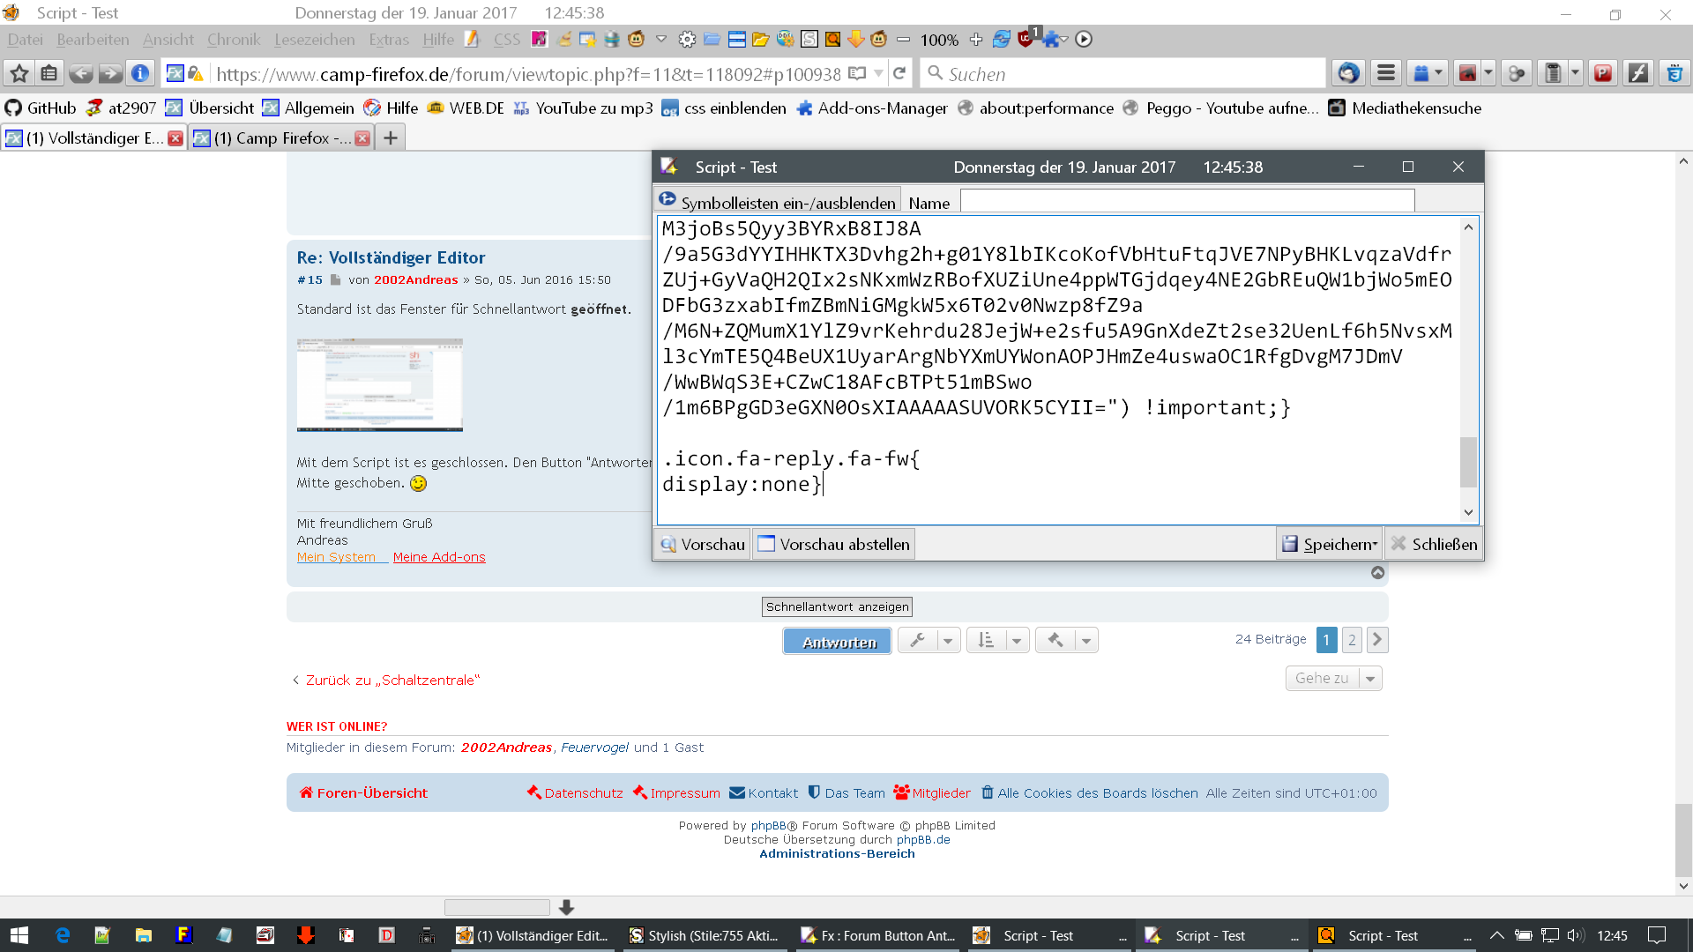Open the Meine Add-ons link

pyautogui.click(x=439, y=557)
